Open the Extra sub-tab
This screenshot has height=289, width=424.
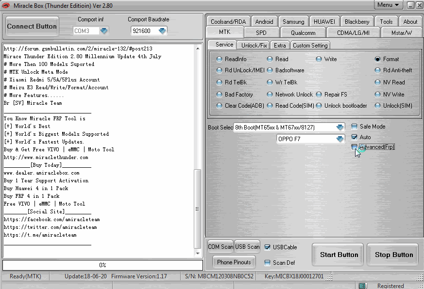(280, 46)
